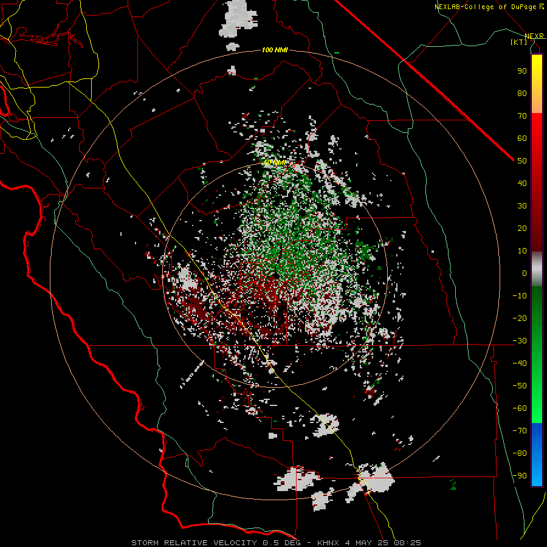
Task: Click the NEXLAB-College of DuPage label
Action: coord(486,7)
